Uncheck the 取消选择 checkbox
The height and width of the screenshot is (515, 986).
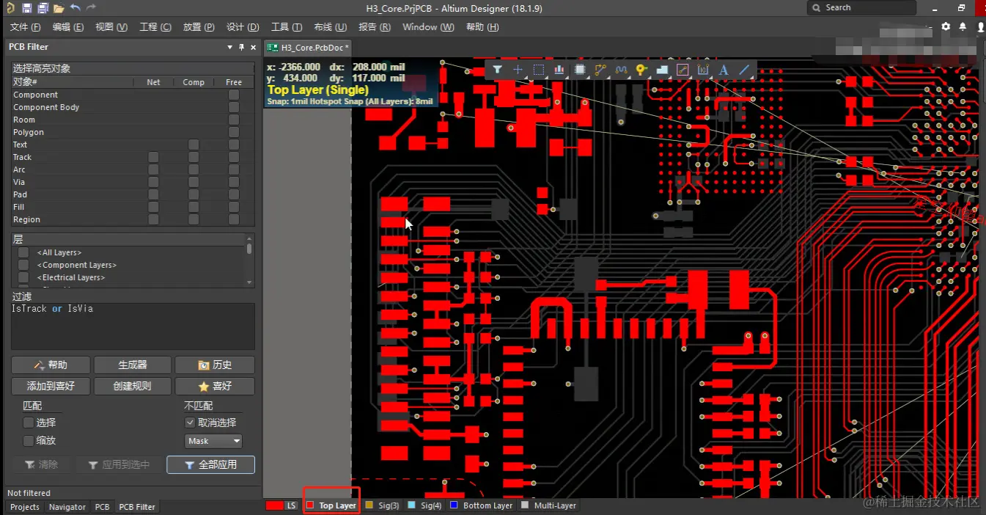point(190,423)
